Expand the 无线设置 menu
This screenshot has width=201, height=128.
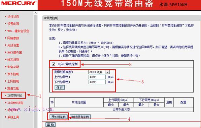point(13,45)
